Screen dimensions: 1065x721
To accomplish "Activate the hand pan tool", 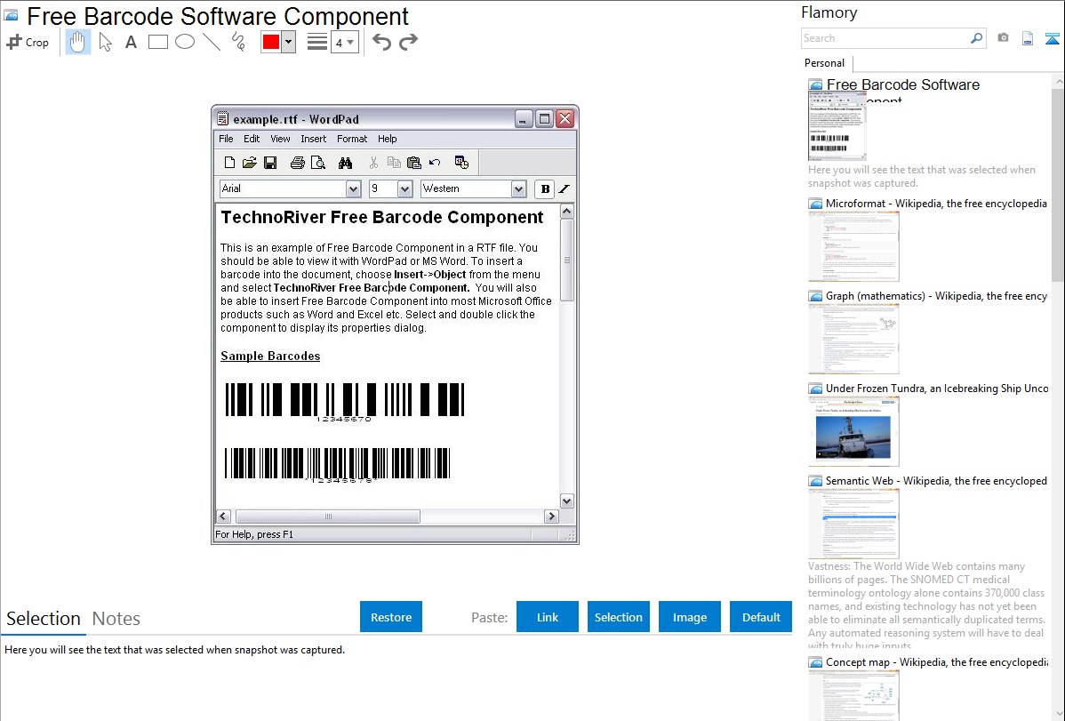I will click(77, 42).
